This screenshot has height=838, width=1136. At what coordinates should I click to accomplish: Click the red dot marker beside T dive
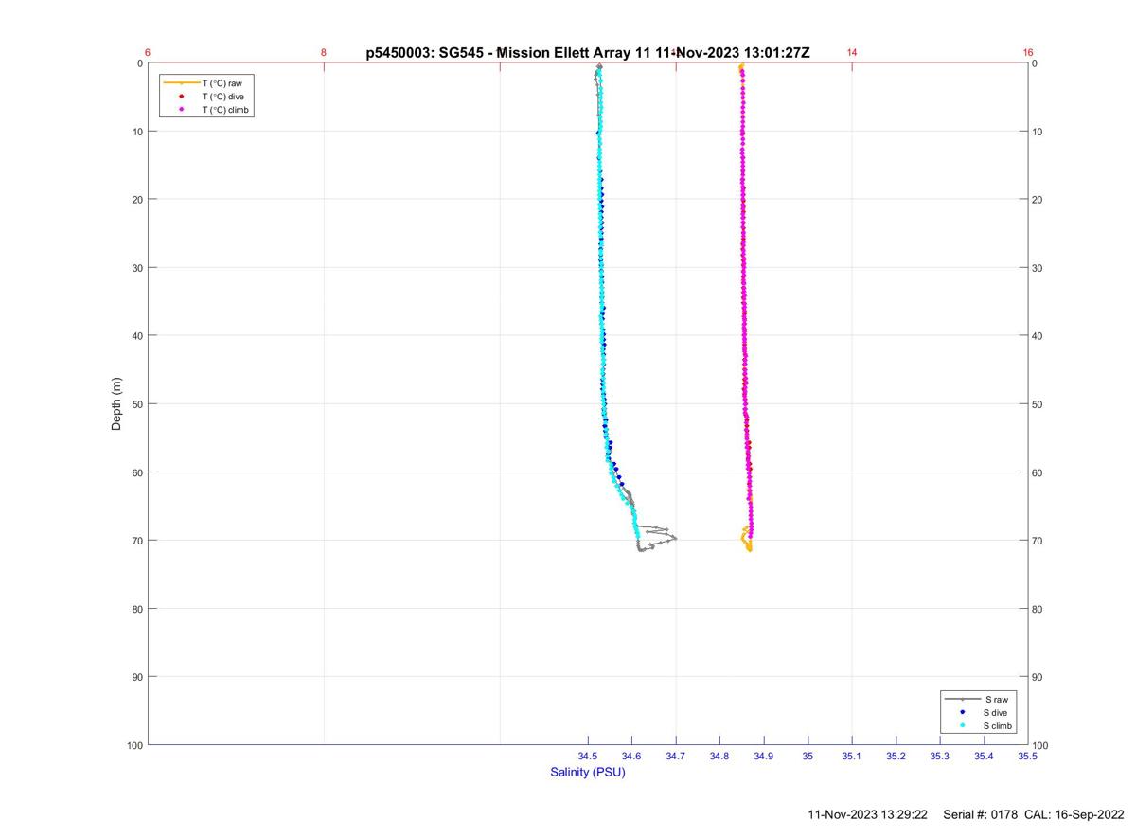point(181,97)
